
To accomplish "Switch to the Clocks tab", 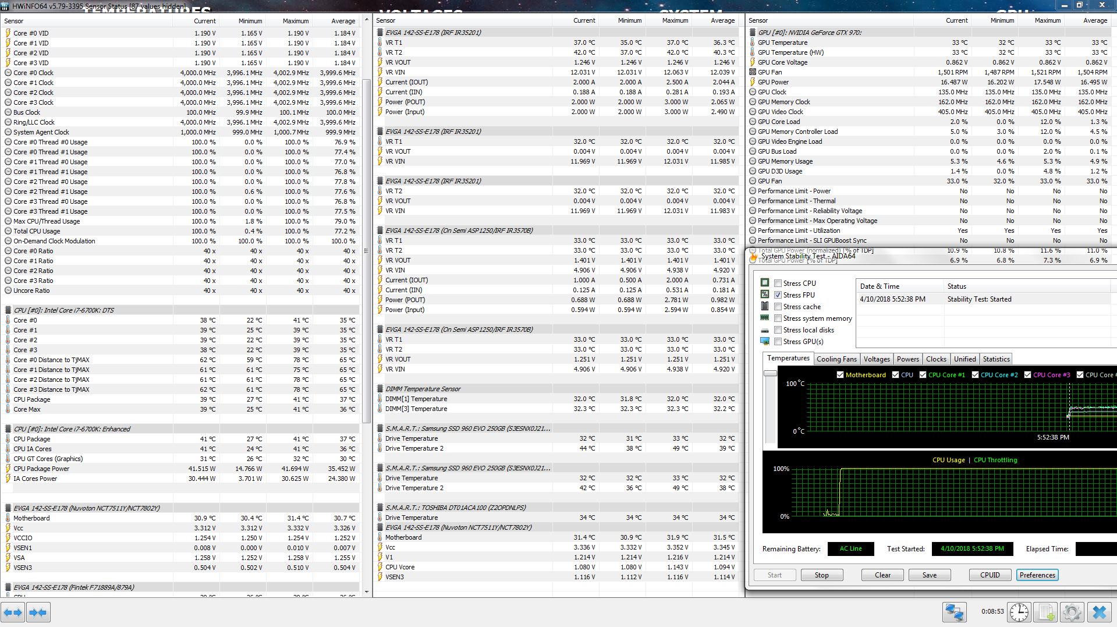I will click(936, 359).
